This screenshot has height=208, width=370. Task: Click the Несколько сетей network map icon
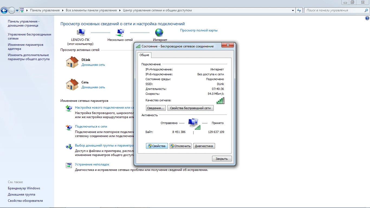click(120, 32)
